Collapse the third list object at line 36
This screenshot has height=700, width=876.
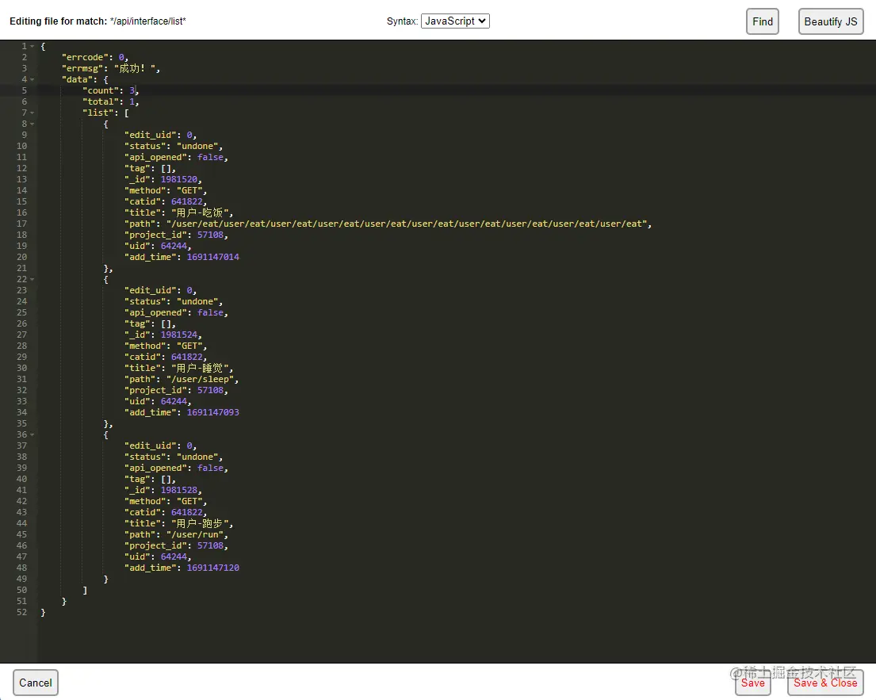[32, 434]
